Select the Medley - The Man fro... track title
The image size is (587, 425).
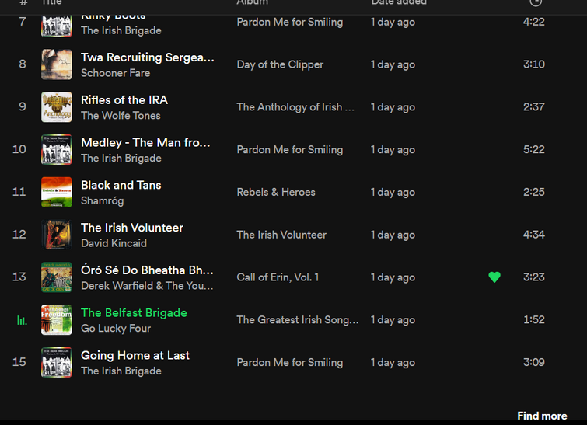point(145,142)
